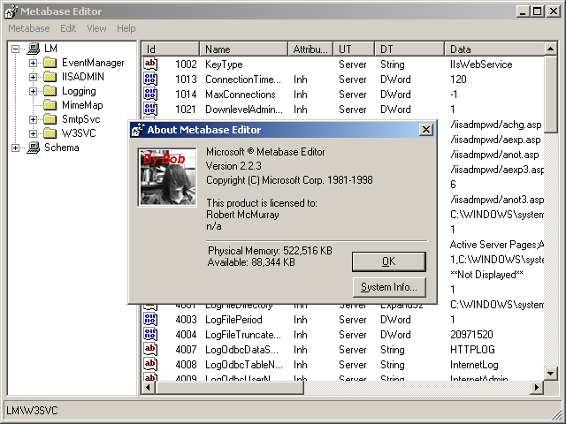
Task: Expand the Schema node
Action: (x=15, y=148)
